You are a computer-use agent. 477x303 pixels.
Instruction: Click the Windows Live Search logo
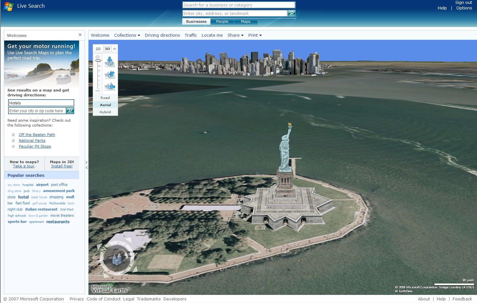click(8, 6)
